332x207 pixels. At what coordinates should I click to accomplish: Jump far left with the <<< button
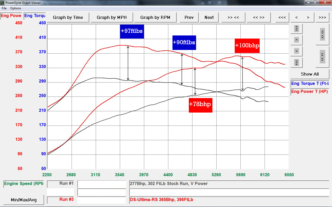point(282,17)
